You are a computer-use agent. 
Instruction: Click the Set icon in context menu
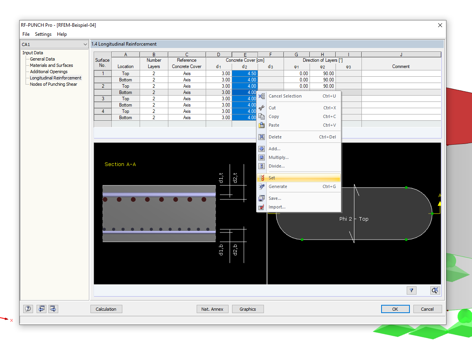point(262,178)
